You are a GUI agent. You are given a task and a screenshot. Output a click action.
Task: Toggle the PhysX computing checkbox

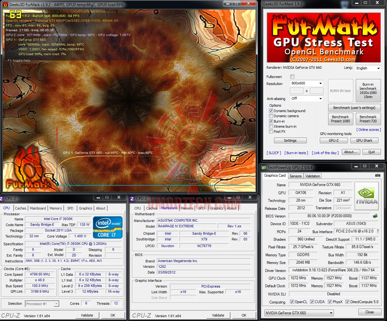tap(330, 302)
